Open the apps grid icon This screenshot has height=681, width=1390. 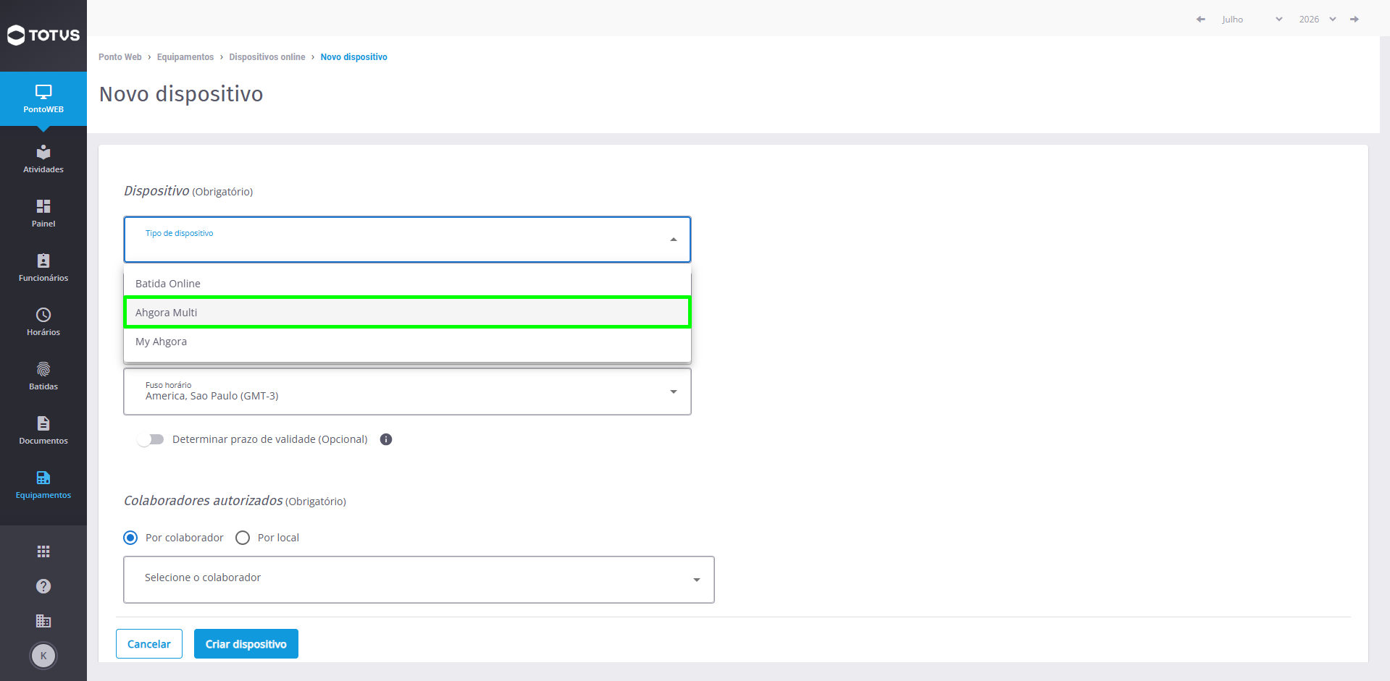(43, 551)
